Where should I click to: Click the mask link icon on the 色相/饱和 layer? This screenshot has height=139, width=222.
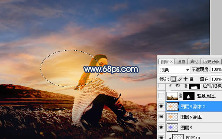click(186, 85)
